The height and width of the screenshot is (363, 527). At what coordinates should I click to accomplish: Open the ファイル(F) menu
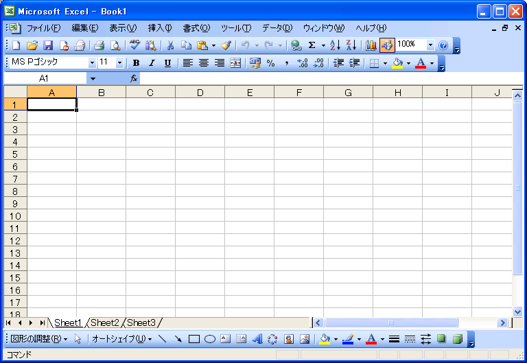tap(44, 28)
